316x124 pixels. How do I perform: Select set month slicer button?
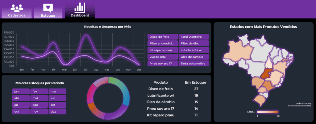pos(57,105)
